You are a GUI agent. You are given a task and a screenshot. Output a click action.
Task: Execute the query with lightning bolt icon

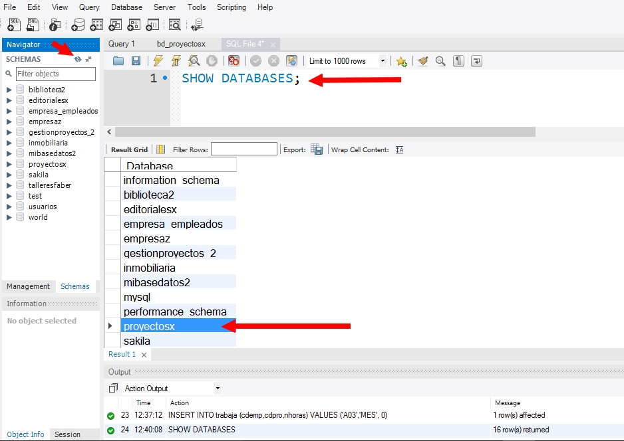pyautogui.click(x=158, y=61)
